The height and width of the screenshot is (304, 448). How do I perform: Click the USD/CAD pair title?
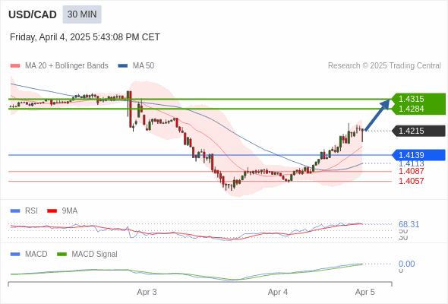(x=33, y=14)
